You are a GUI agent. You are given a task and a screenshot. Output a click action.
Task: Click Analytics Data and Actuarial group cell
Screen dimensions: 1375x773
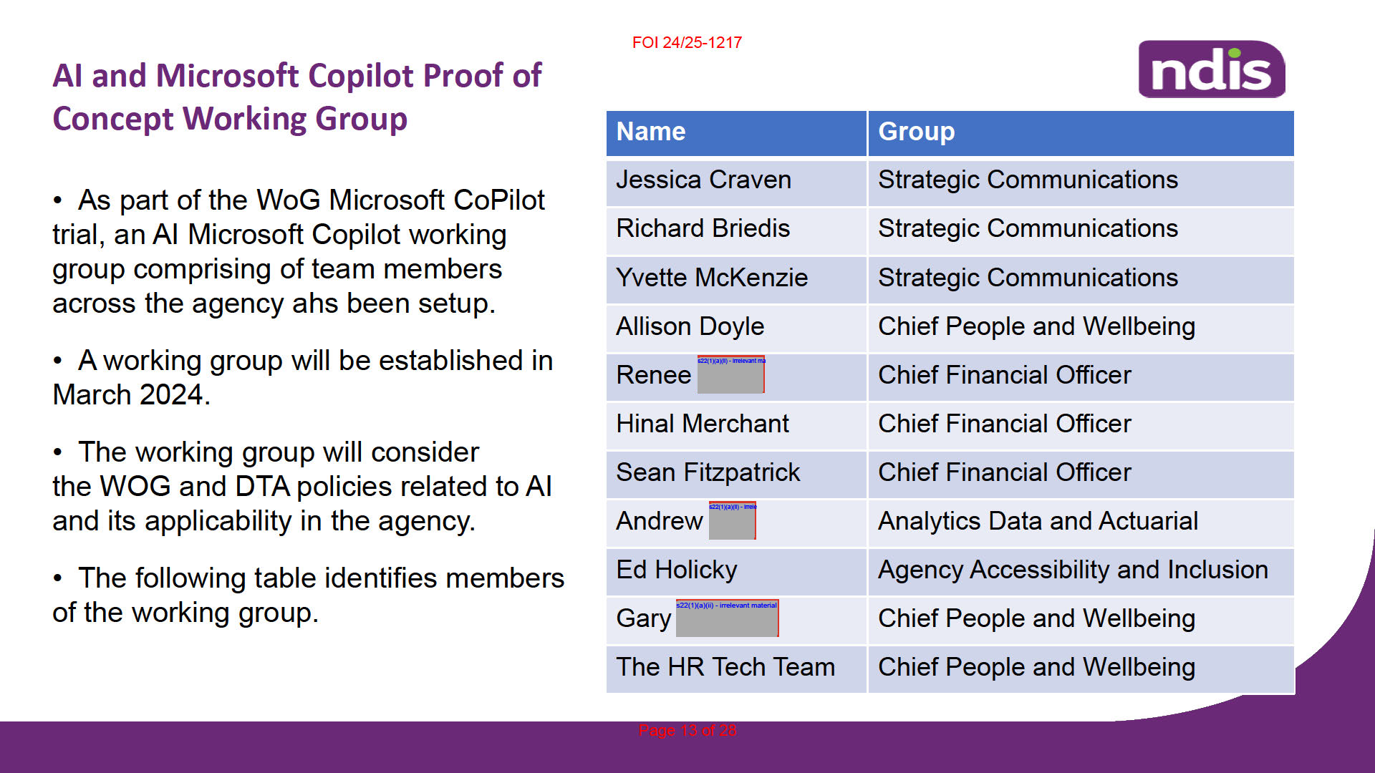[x=1081, y=523]
